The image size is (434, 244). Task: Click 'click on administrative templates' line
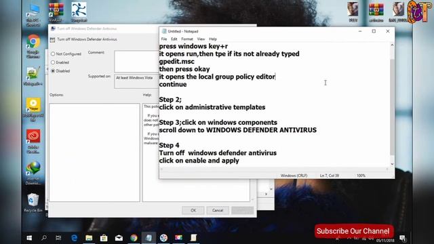[x=212, y=107]
